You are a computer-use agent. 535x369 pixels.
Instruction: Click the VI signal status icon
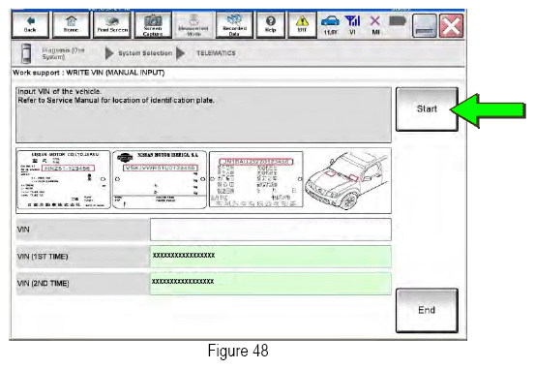352,25
